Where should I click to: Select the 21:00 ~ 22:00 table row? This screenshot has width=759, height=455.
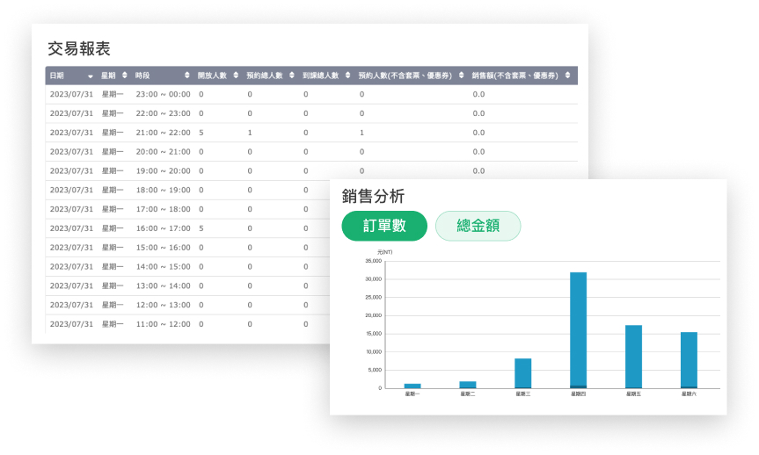311,133
